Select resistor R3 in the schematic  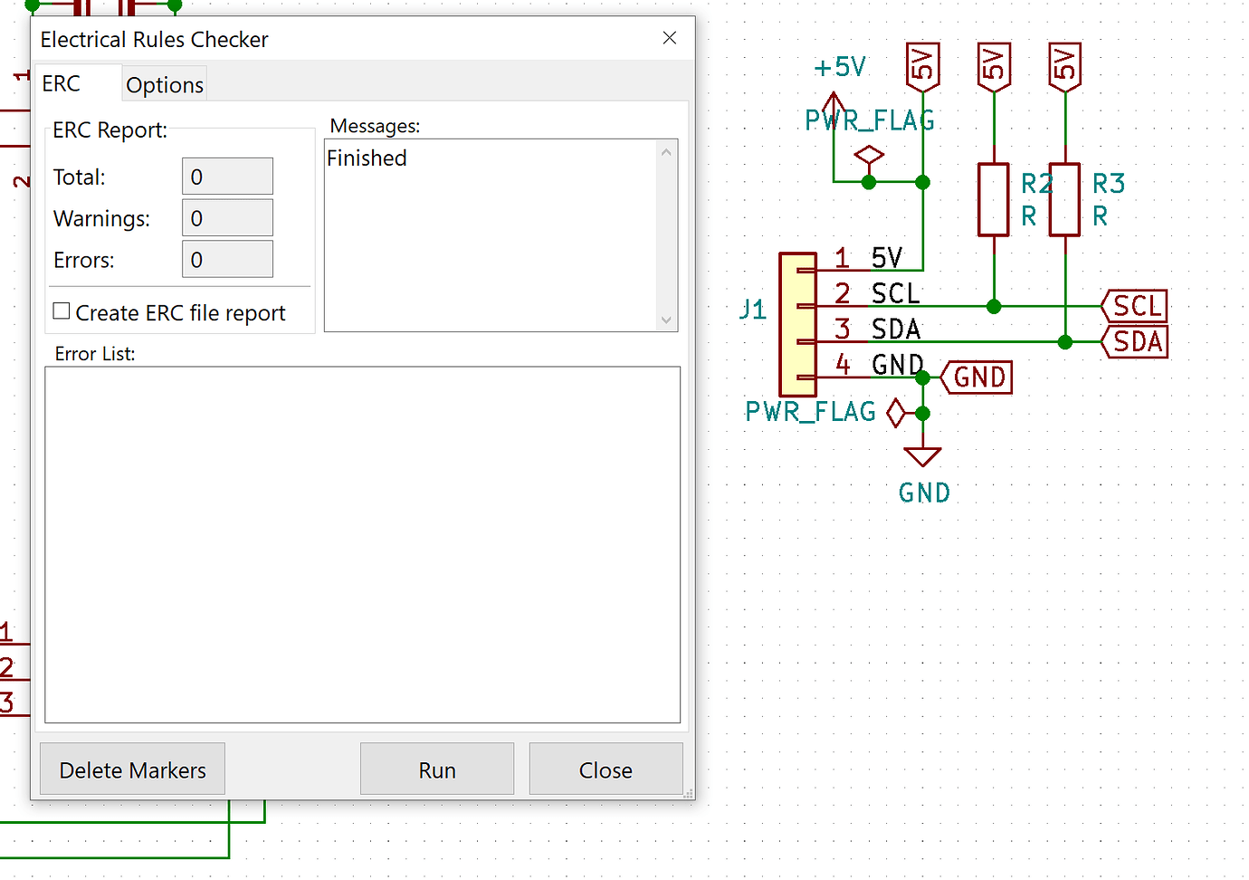point(1064,198)
